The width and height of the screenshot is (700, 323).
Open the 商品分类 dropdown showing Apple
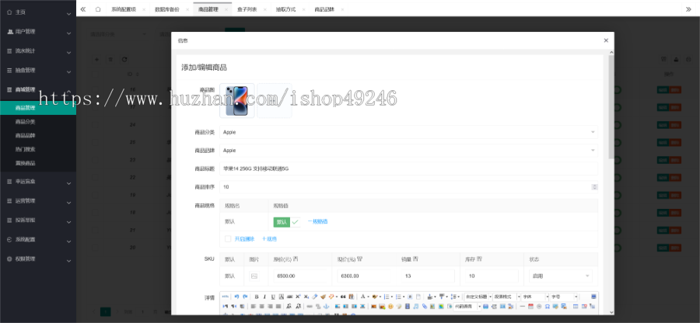pos(408,132)
